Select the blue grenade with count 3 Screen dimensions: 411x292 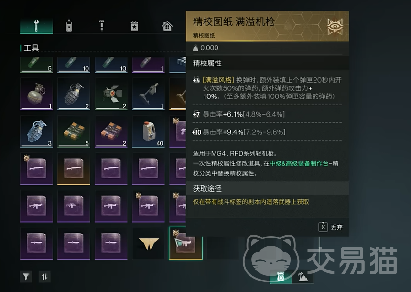36,131
